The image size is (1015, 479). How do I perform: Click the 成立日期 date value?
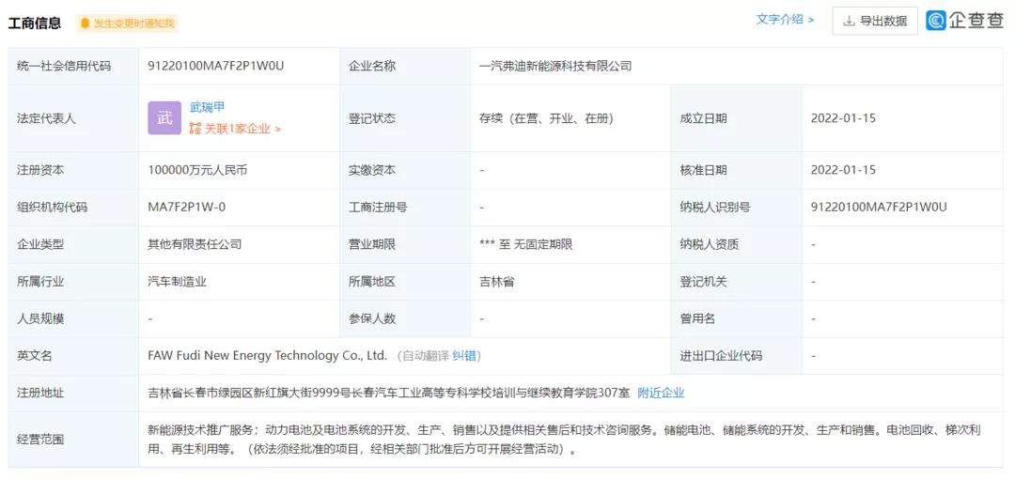tap(843, 118)
